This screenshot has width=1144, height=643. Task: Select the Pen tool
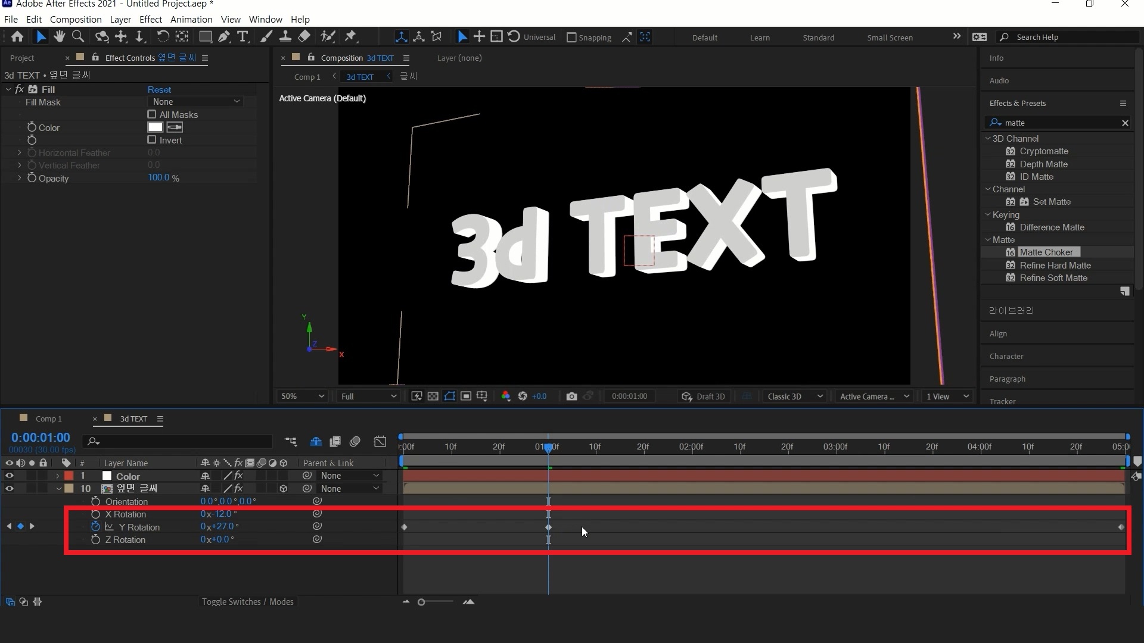[224, 37]
